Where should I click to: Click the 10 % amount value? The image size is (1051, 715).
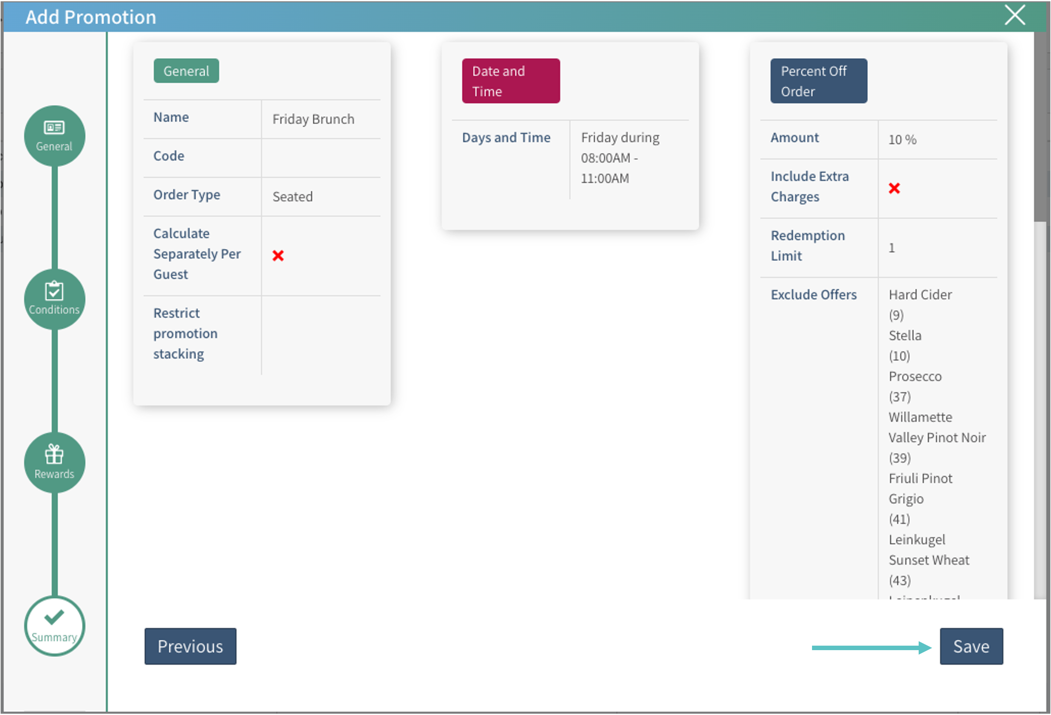902,140
